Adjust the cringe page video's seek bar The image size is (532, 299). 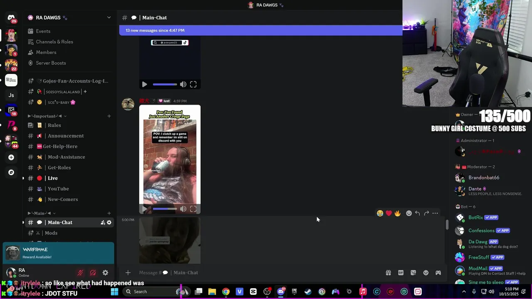point(165,209)
